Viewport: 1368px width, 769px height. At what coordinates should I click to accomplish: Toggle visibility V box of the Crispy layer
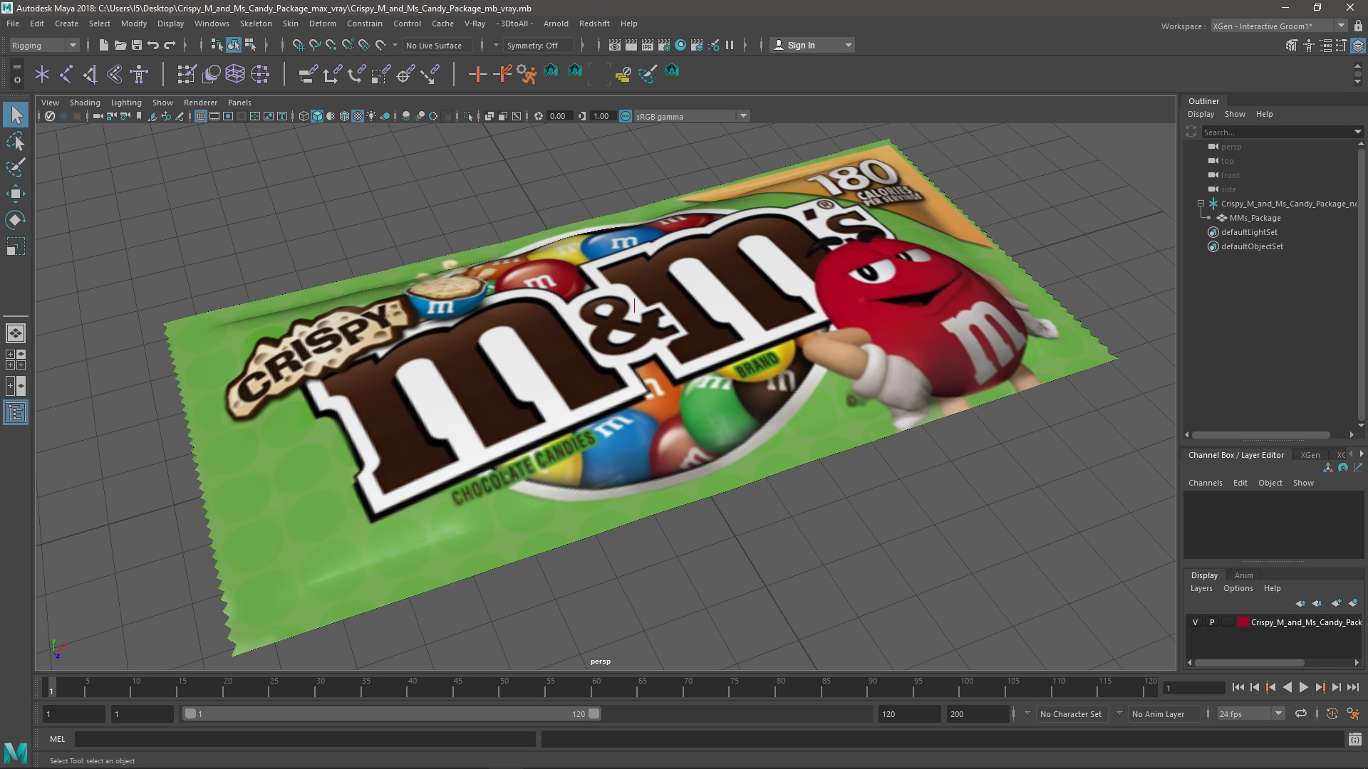pyautogui.click(x=1196, y=622)
